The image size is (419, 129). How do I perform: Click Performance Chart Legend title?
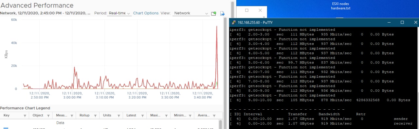[x=25, y=108]
